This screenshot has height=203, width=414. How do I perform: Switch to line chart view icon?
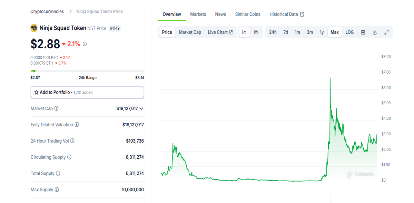[245, 32]
